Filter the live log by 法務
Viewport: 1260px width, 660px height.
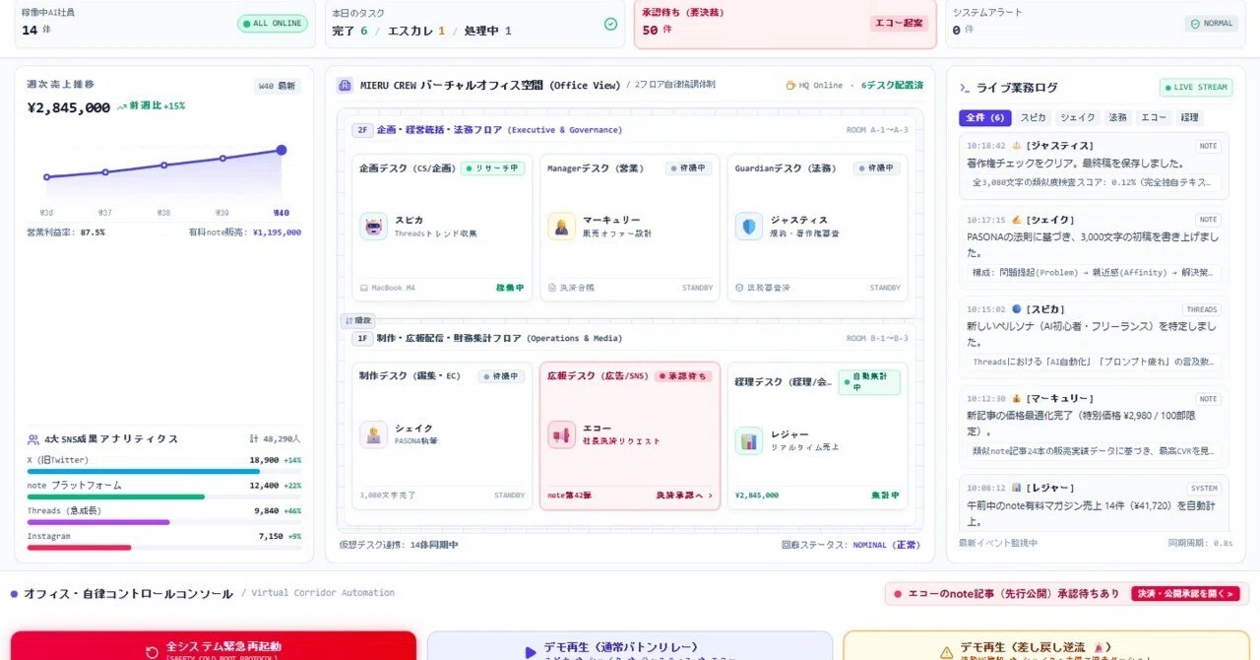coord(1117,117)
